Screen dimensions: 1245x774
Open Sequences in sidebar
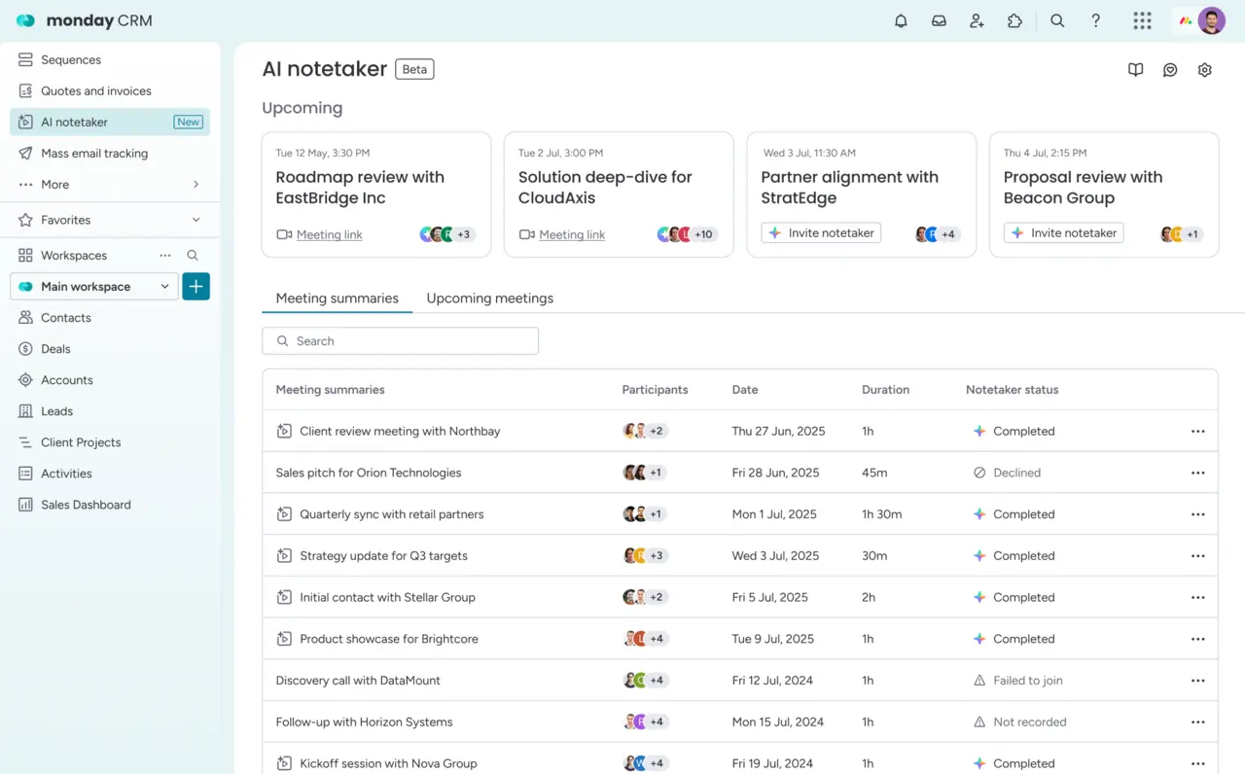pos(110,60)
